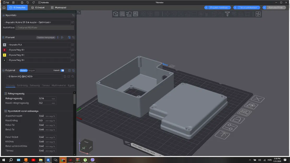Click the home icon

4,8
